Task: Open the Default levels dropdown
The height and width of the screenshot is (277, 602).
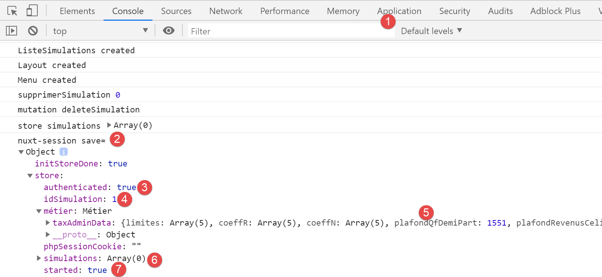Action: pos(431,31)
